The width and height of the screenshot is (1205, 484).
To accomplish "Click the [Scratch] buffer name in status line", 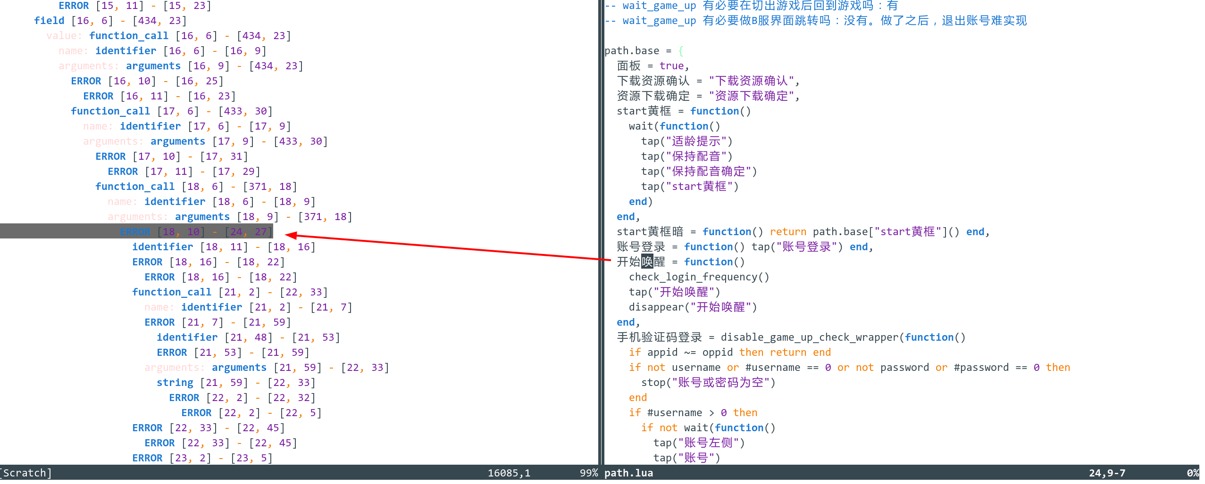I will [x=26, y=473].
